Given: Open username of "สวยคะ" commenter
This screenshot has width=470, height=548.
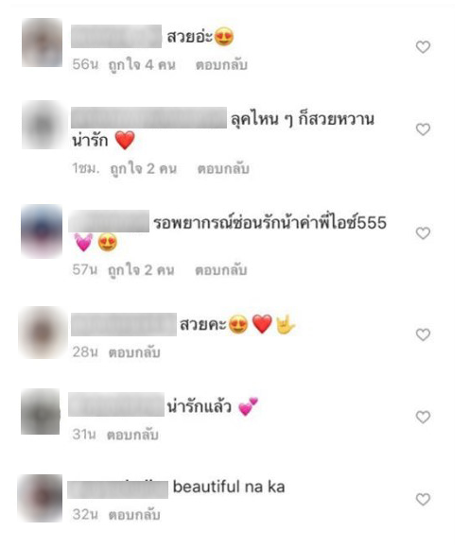Looking at the screenshot, I should tap(124, 325).
